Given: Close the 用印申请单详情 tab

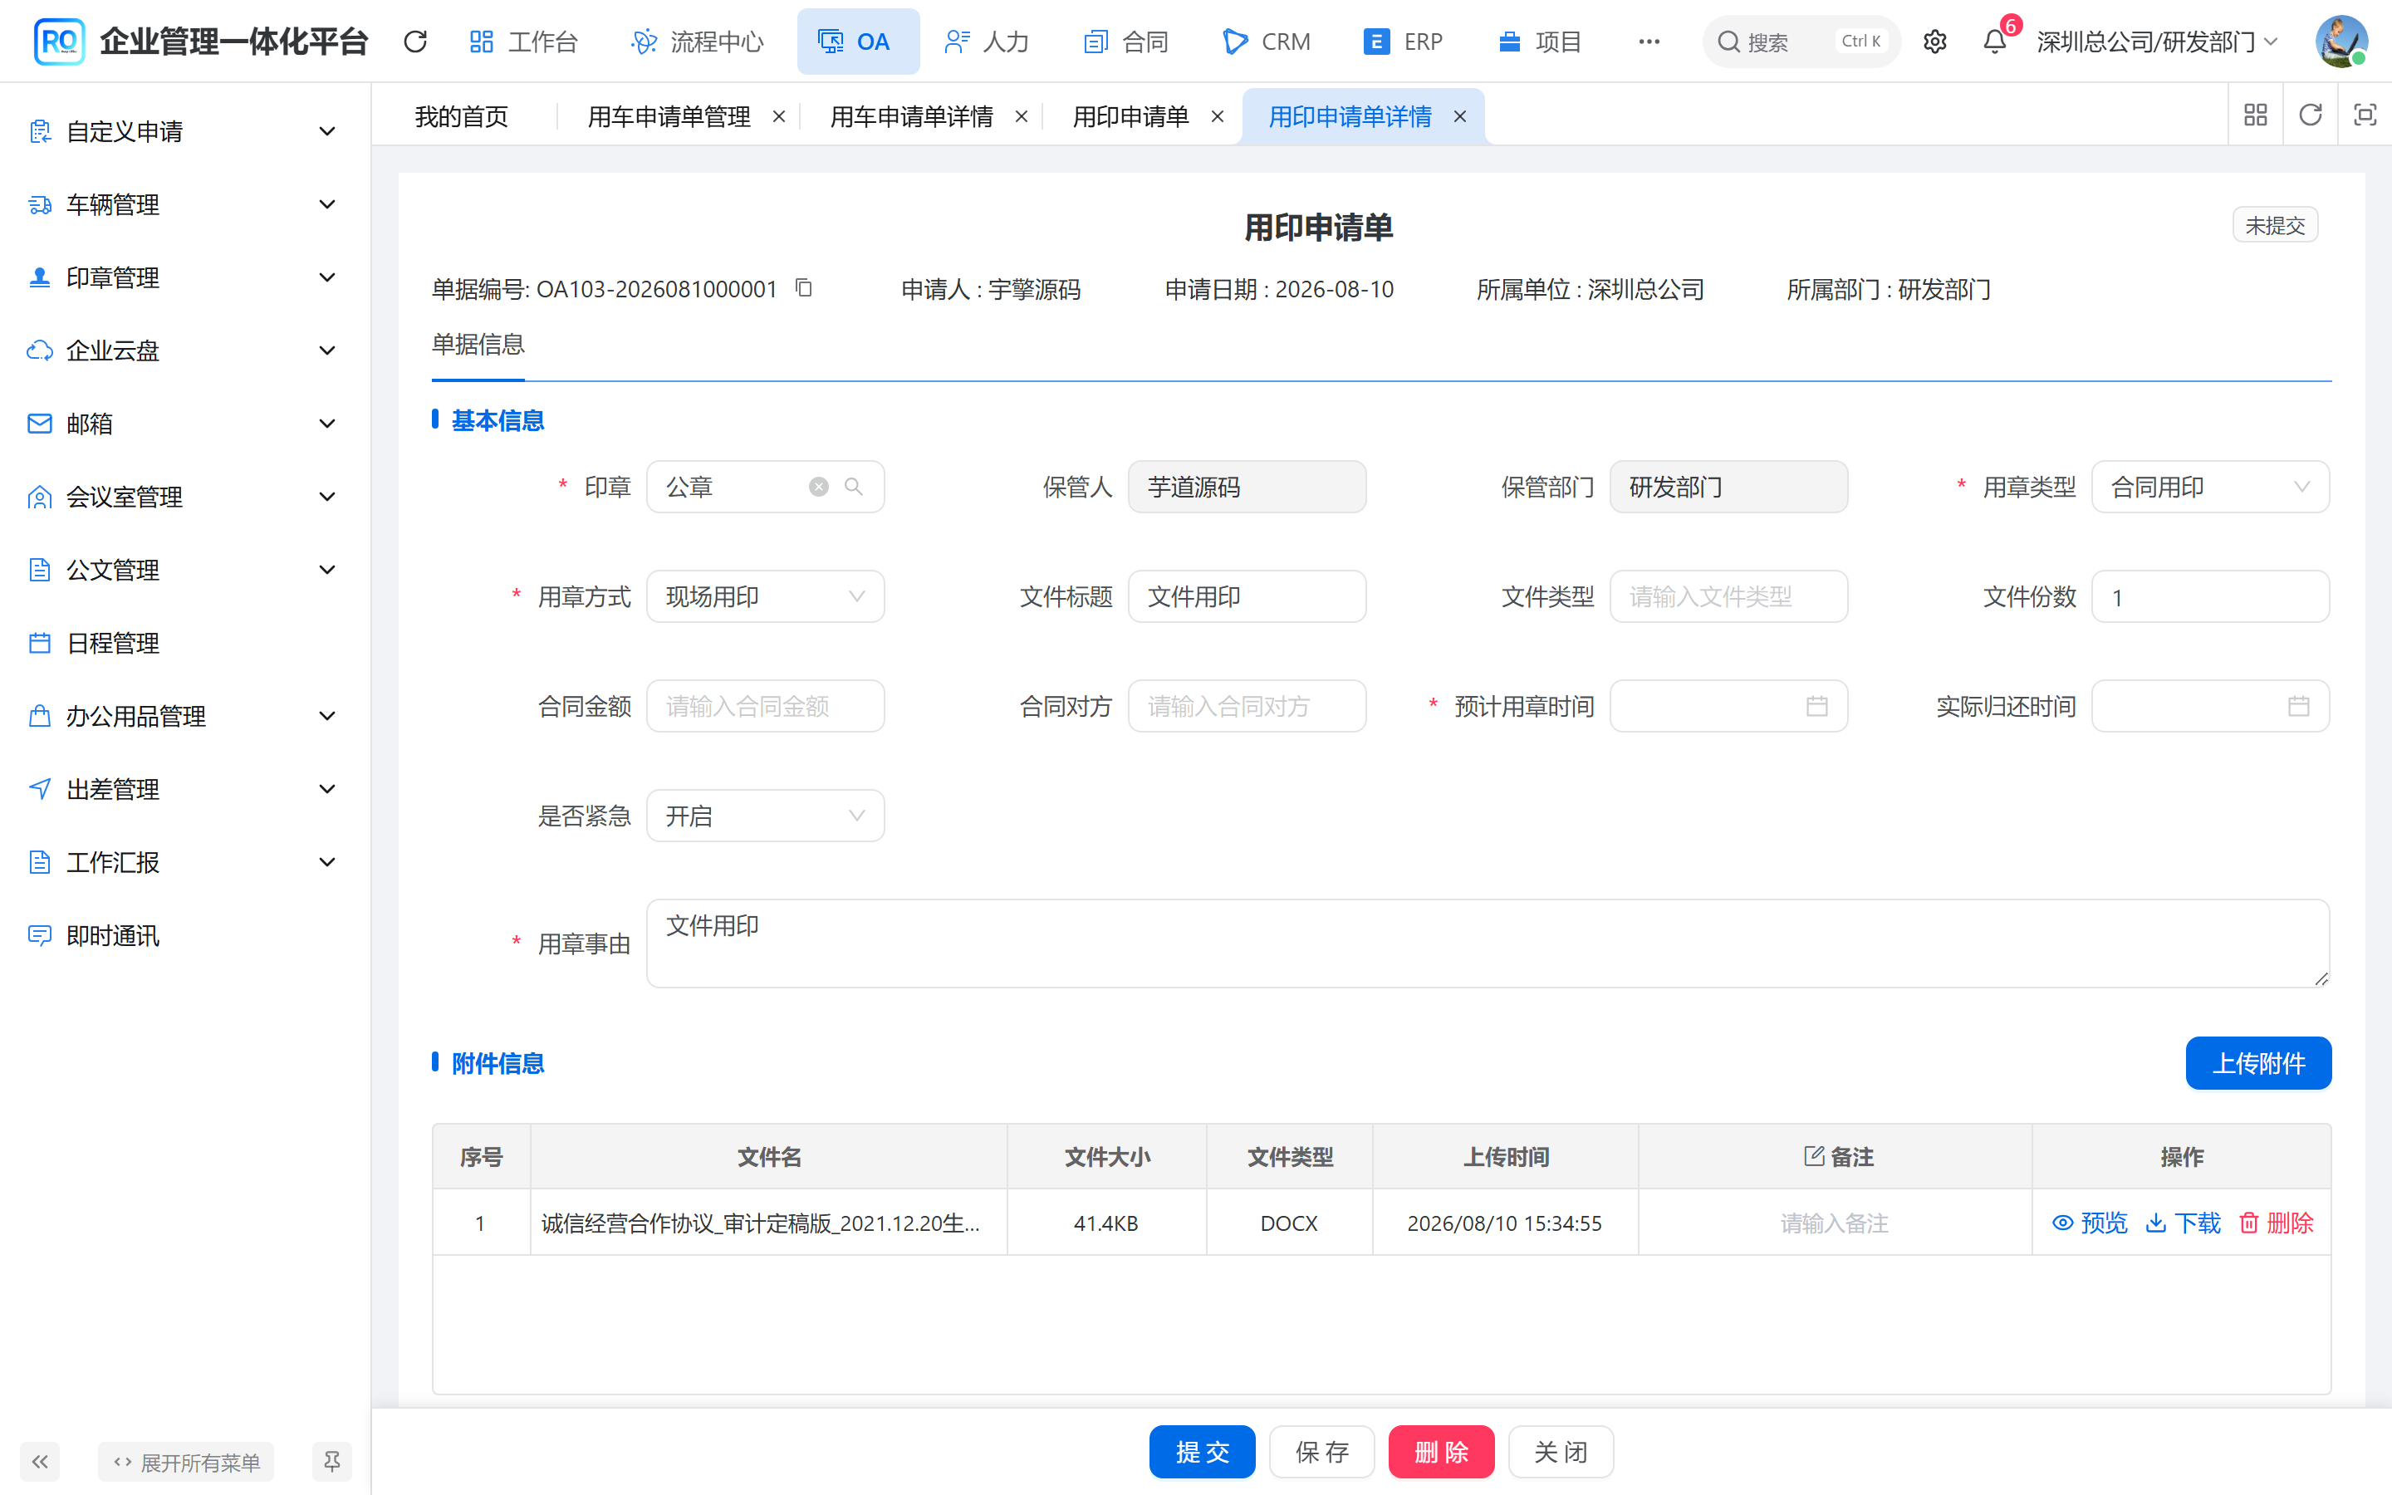Looking at the screenshot, I should point(1460,116).
